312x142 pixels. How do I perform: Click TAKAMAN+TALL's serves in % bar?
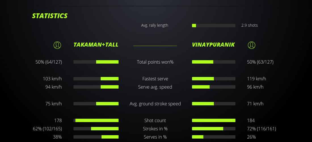point(96,137)
